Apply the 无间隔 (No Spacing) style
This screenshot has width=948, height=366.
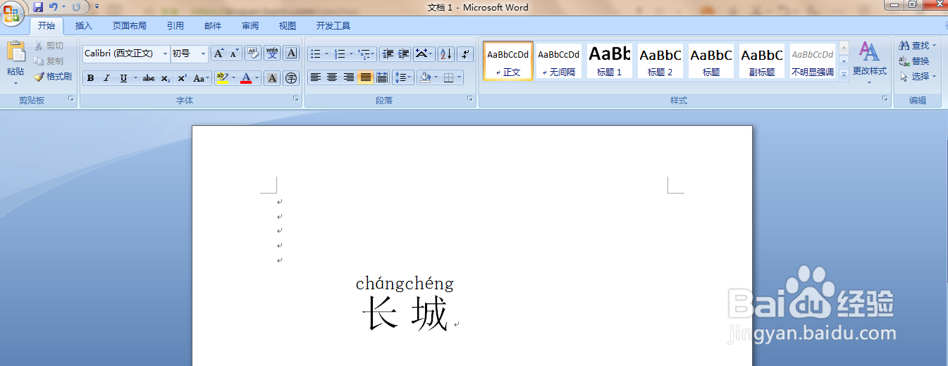tap(559, 61)
